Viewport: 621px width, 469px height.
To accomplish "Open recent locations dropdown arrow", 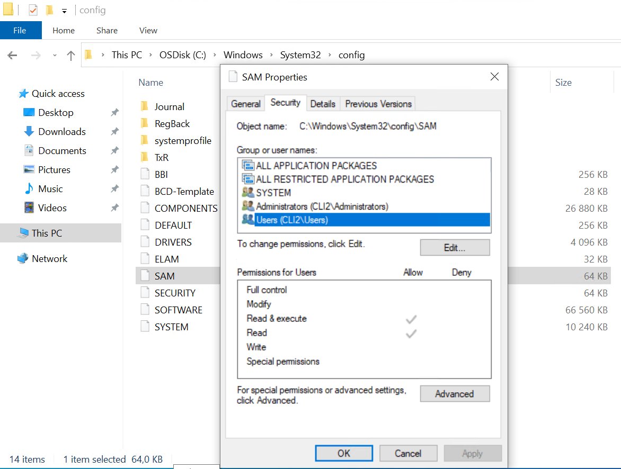I will [55, 56].
